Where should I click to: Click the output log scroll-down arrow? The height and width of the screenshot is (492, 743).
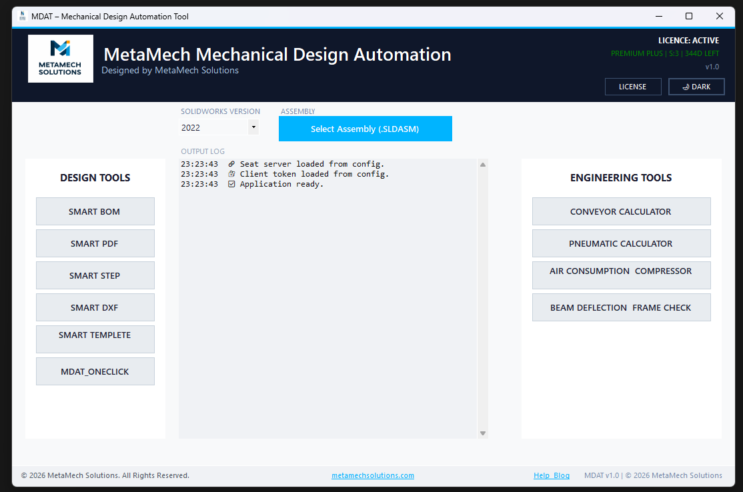coord(482,433)
